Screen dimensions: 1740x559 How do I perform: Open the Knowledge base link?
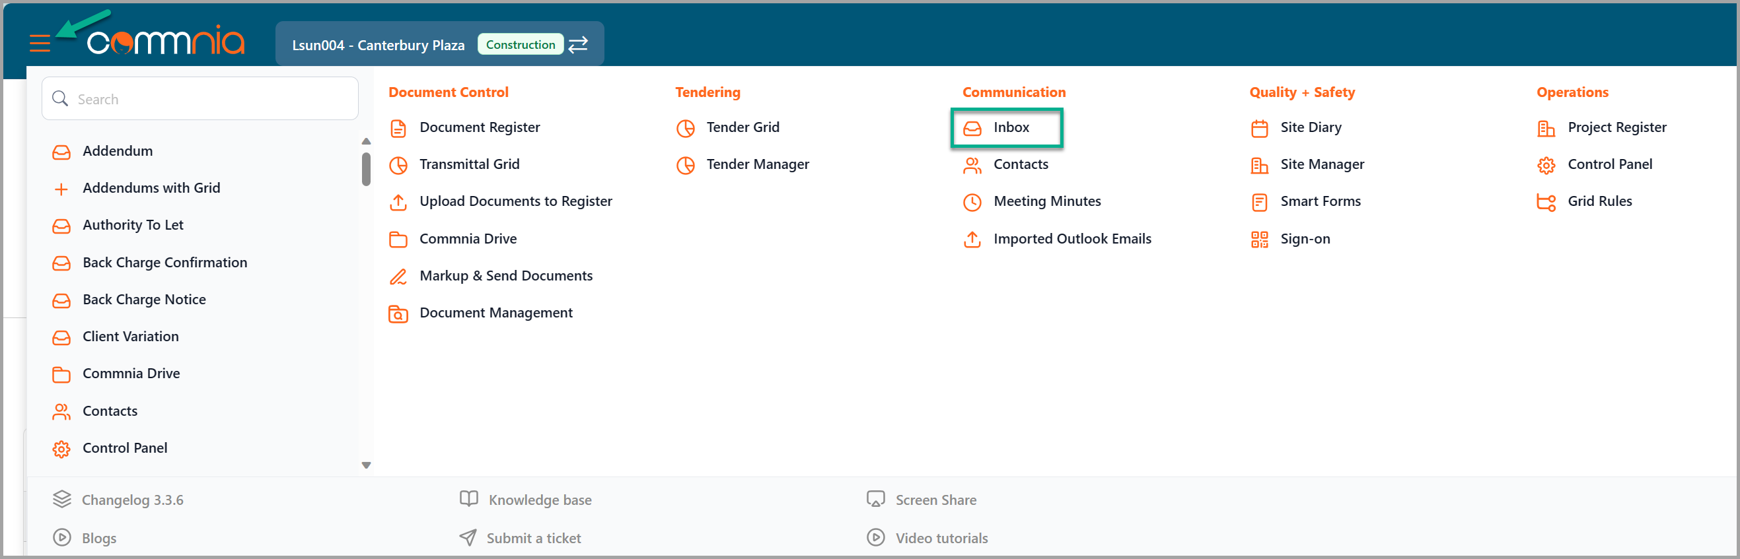click(540, 500)
